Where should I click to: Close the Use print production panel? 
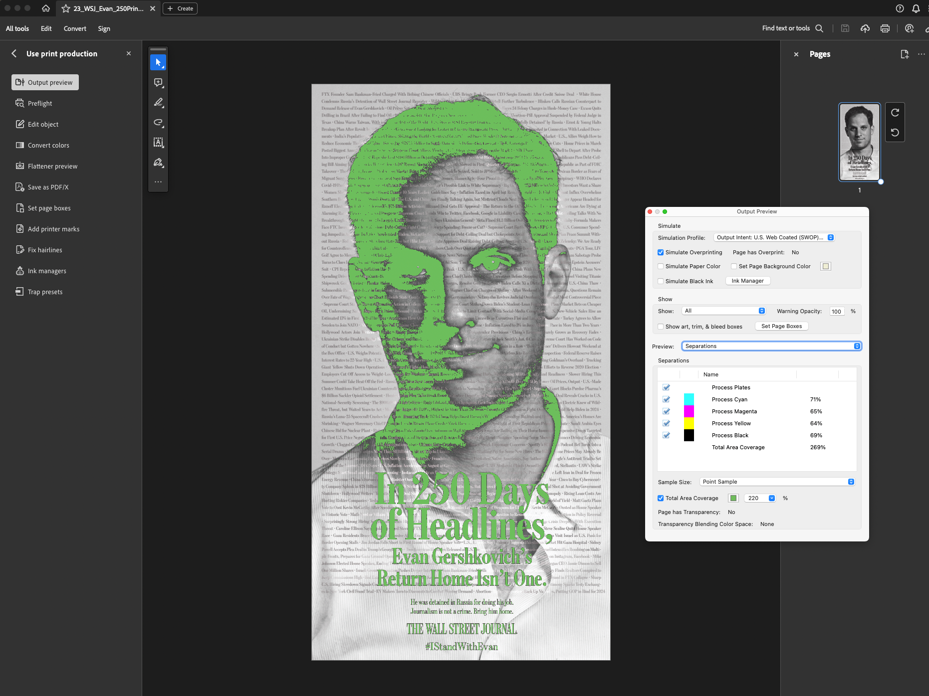(x=129, y=53)
